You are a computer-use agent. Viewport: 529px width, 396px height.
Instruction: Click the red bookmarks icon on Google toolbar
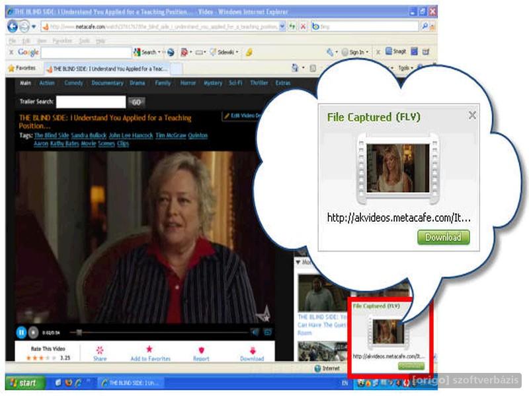tap(184, 52)
